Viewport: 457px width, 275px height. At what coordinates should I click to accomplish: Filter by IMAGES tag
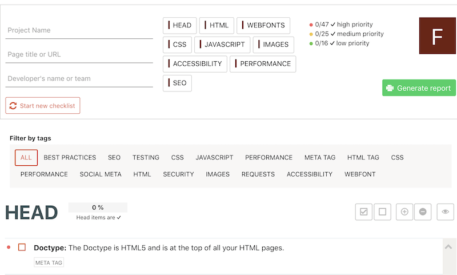(218, 174)
